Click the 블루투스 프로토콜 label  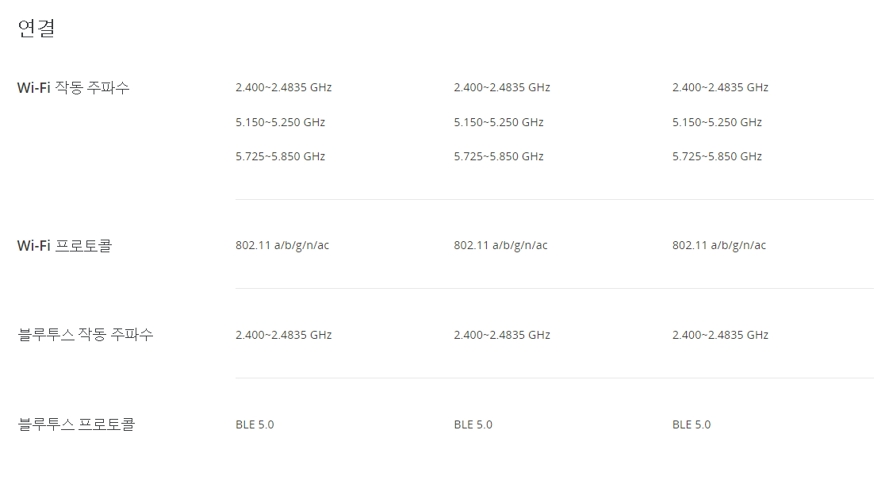[76, 424]
